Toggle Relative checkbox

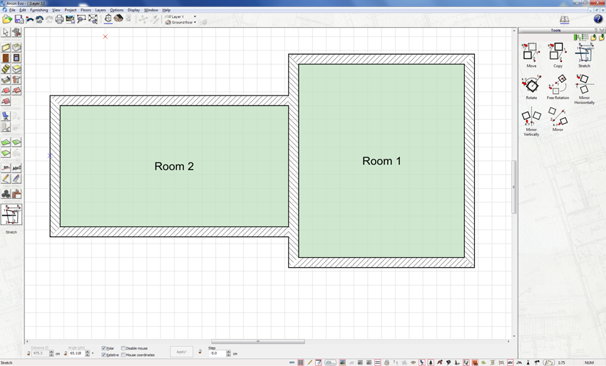103,355
